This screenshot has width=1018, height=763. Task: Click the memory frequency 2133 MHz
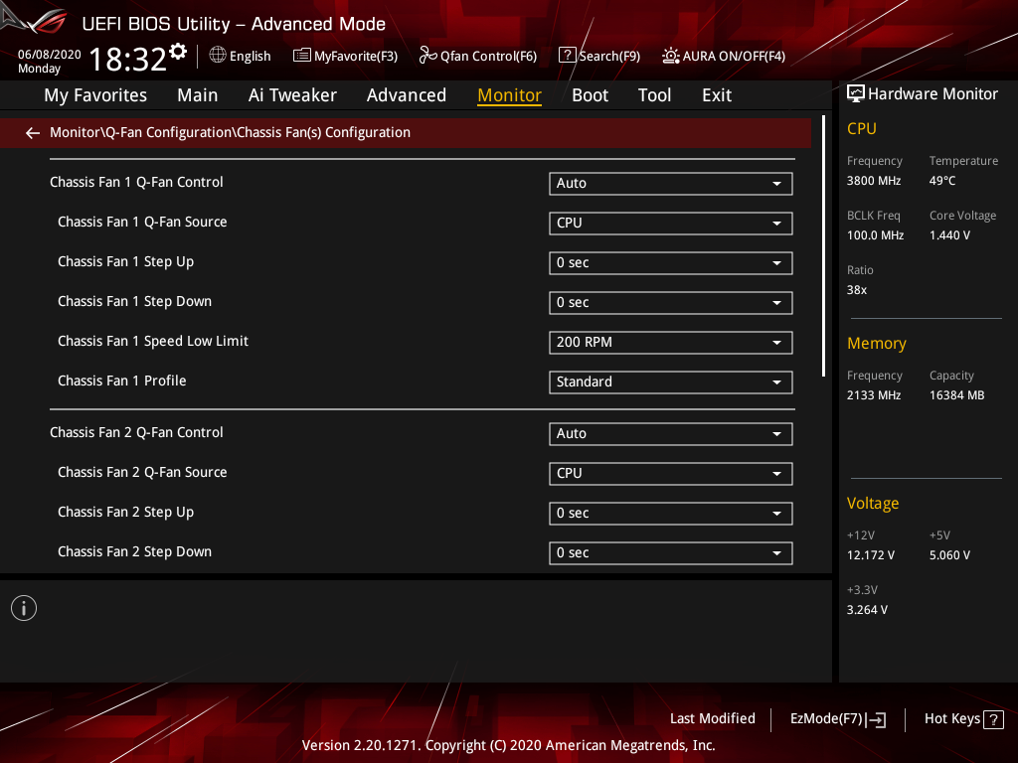tap(874, 395)
